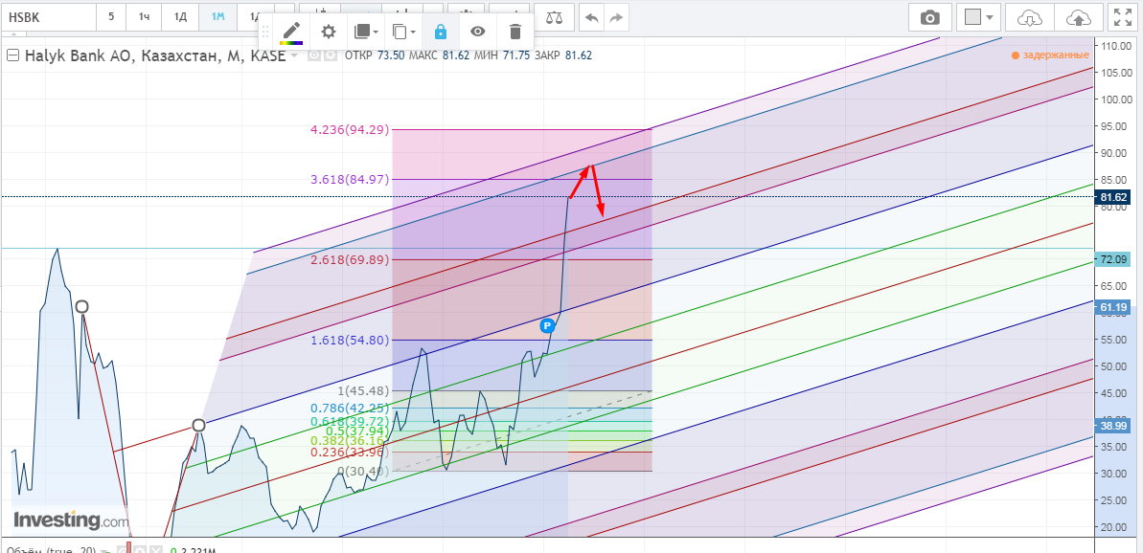
Task: Hide the selected drawing with eye icon
Action: click(x=477, y=32)
